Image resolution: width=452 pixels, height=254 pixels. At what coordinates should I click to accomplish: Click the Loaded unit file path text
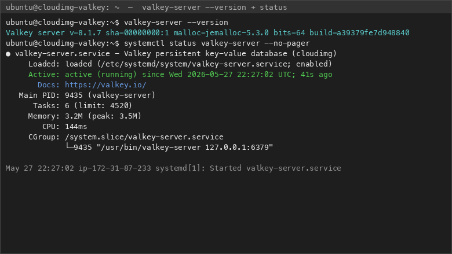194,64
